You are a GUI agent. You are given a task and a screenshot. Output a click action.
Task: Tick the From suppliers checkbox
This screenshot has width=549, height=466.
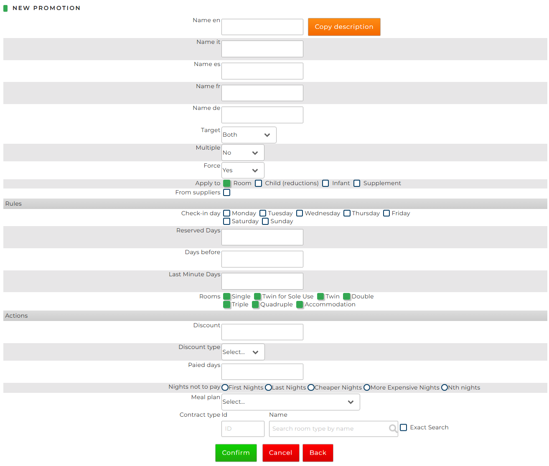tap(227, 193)
